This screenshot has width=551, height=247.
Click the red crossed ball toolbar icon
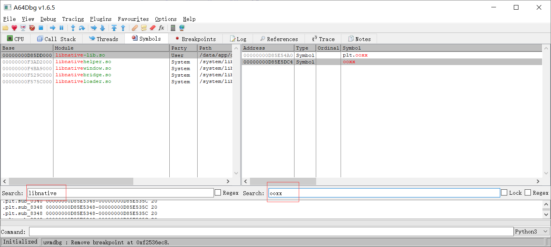pos(32,28)
